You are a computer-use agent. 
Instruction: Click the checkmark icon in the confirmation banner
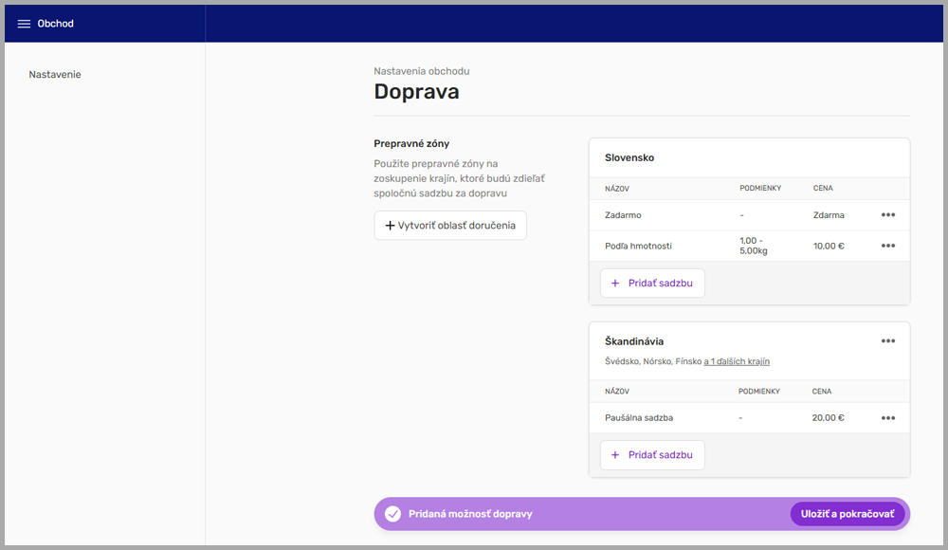point(392,513)
